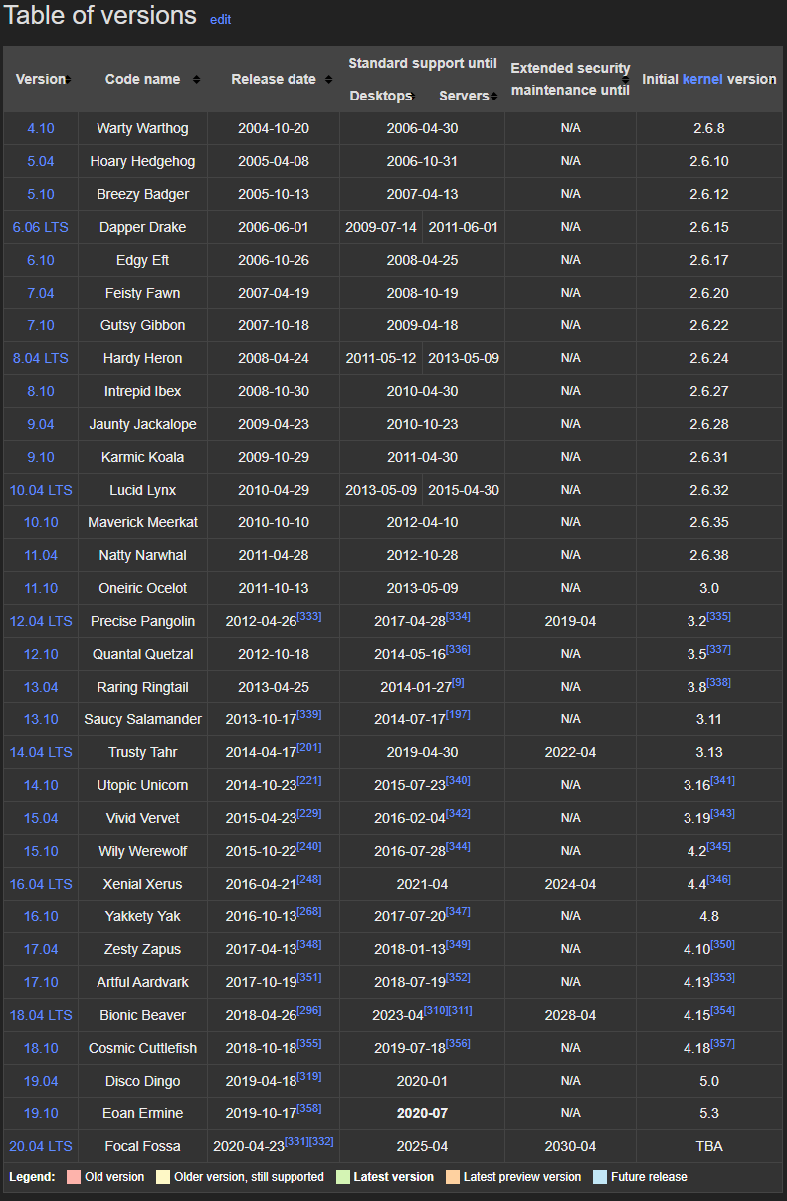Follow the 12.04 LTS version link

tap(41, 621)
